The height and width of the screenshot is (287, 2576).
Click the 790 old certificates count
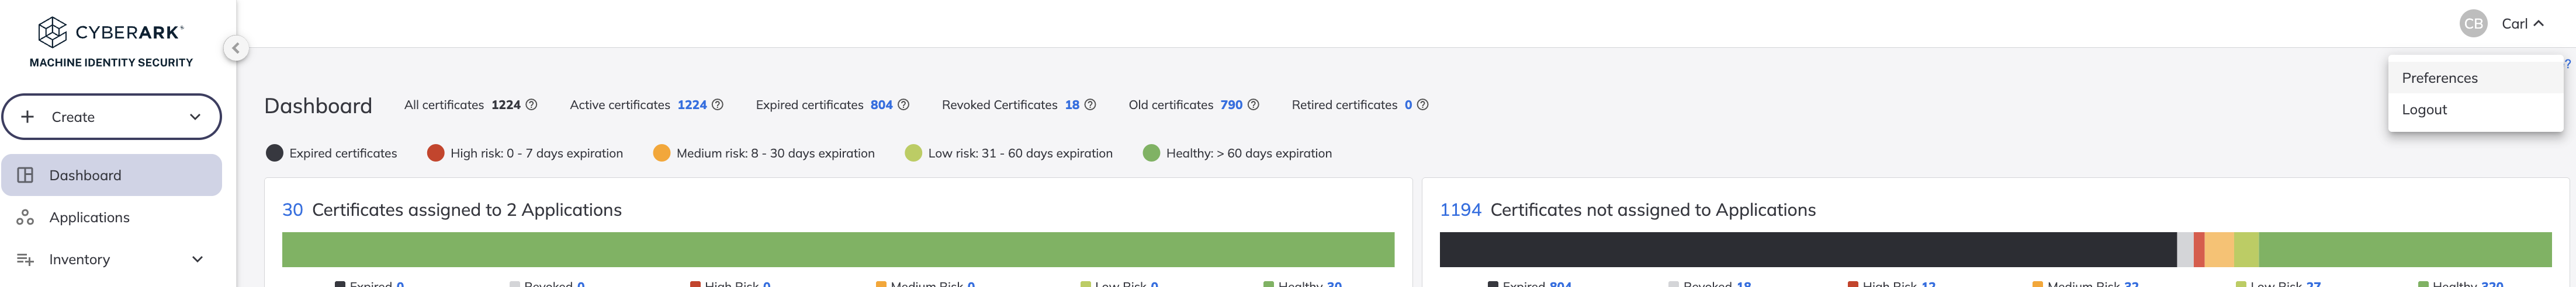coord(1231,104)
